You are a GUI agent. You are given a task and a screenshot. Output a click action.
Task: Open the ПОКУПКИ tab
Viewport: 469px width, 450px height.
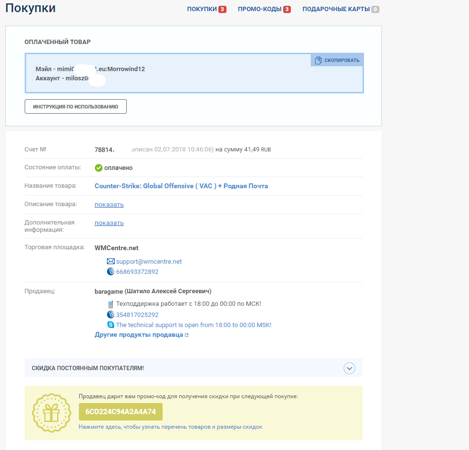206,9
